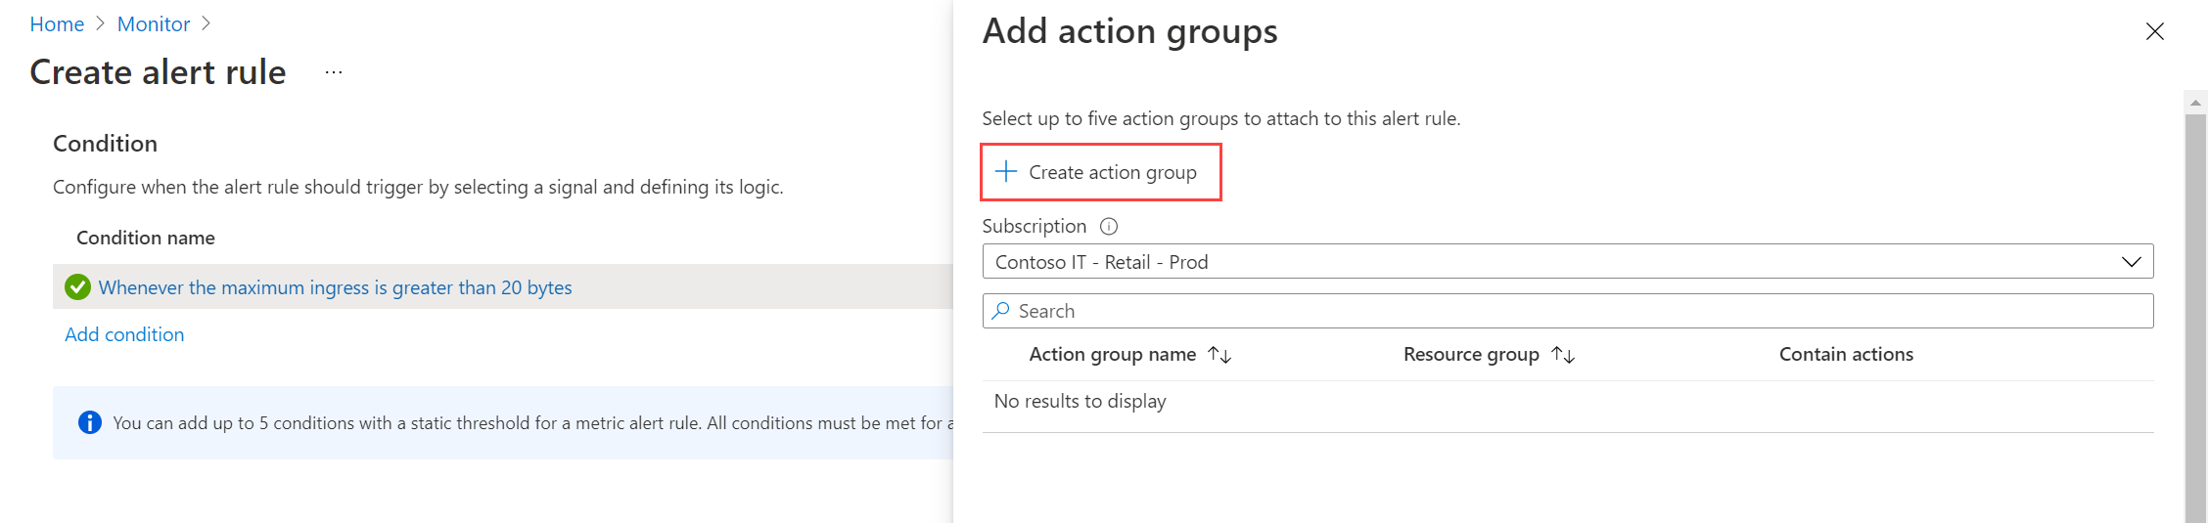
Task: Click the green checkmark condition status icon
Action: tap(77, 287)
